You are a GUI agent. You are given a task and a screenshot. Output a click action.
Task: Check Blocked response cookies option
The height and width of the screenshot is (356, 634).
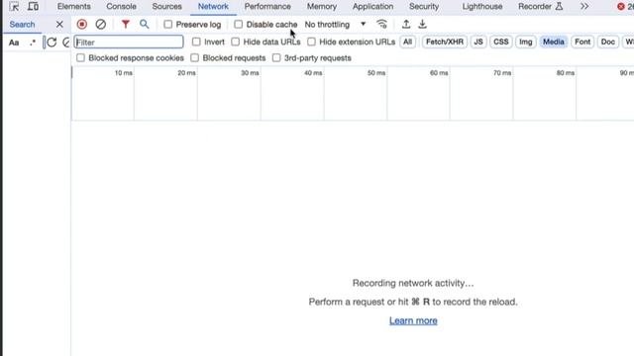tap(81, 57)
